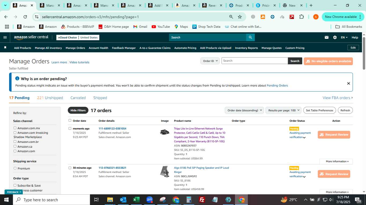Open the notification center icon
366x205 pixels.
click(358, 200)
